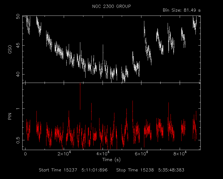
Task: Click the x-axis tick label 4×10^4
Action: click(103, 153)
